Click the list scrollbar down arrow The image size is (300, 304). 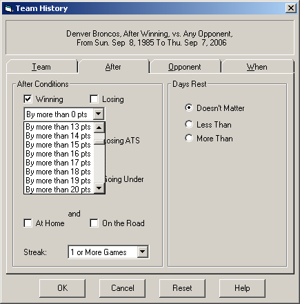click(x=99, y=188)
